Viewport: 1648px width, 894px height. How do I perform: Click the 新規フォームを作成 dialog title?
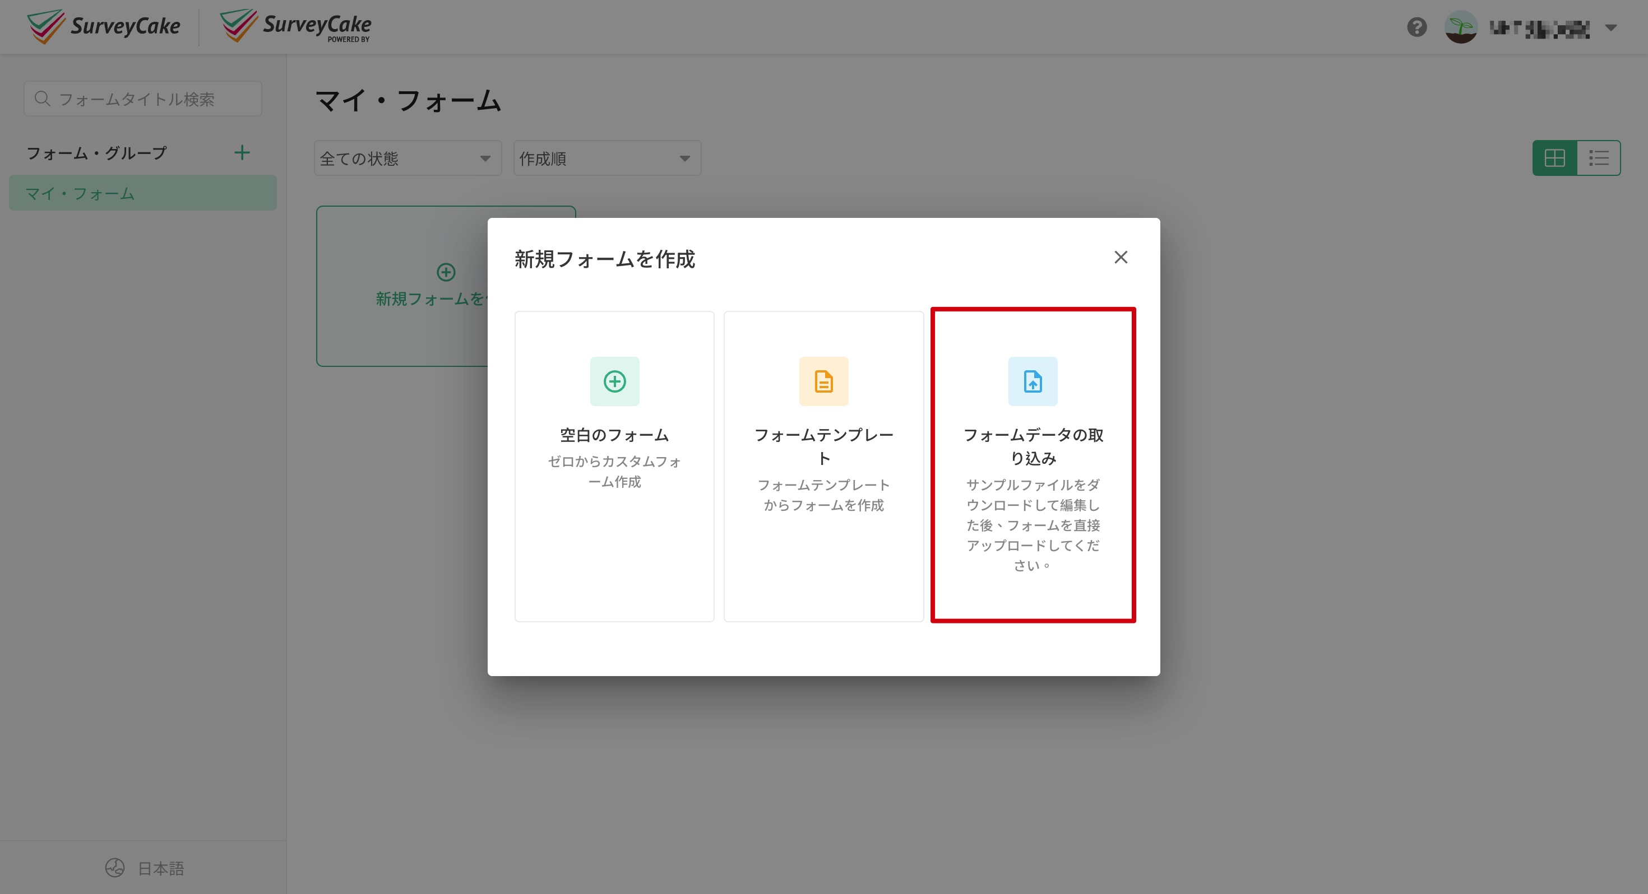[x=605, y=259]
